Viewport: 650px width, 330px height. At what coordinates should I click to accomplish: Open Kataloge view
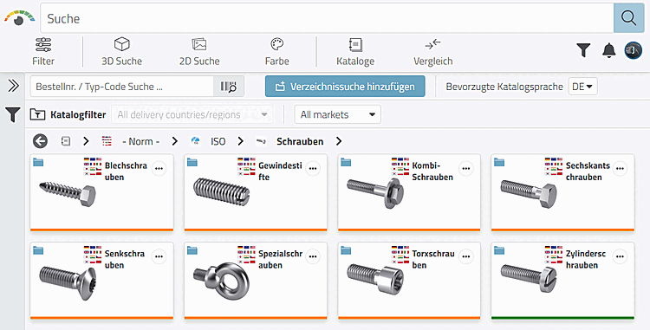click(x=355, y=52)
